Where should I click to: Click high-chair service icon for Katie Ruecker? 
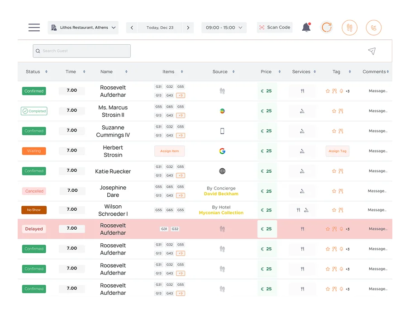[302, 171]
